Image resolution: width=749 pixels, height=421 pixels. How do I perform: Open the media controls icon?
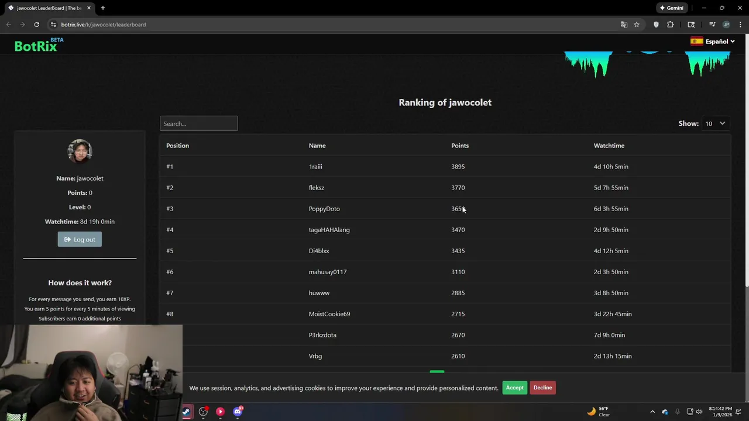coord(712,25)
